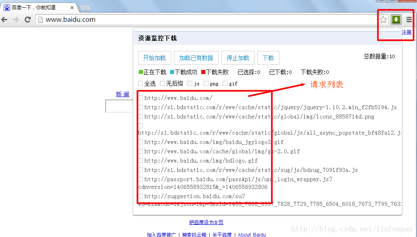Click the 下载失败:0 status text
Screen dimensions: 417x237
point(315,72)
